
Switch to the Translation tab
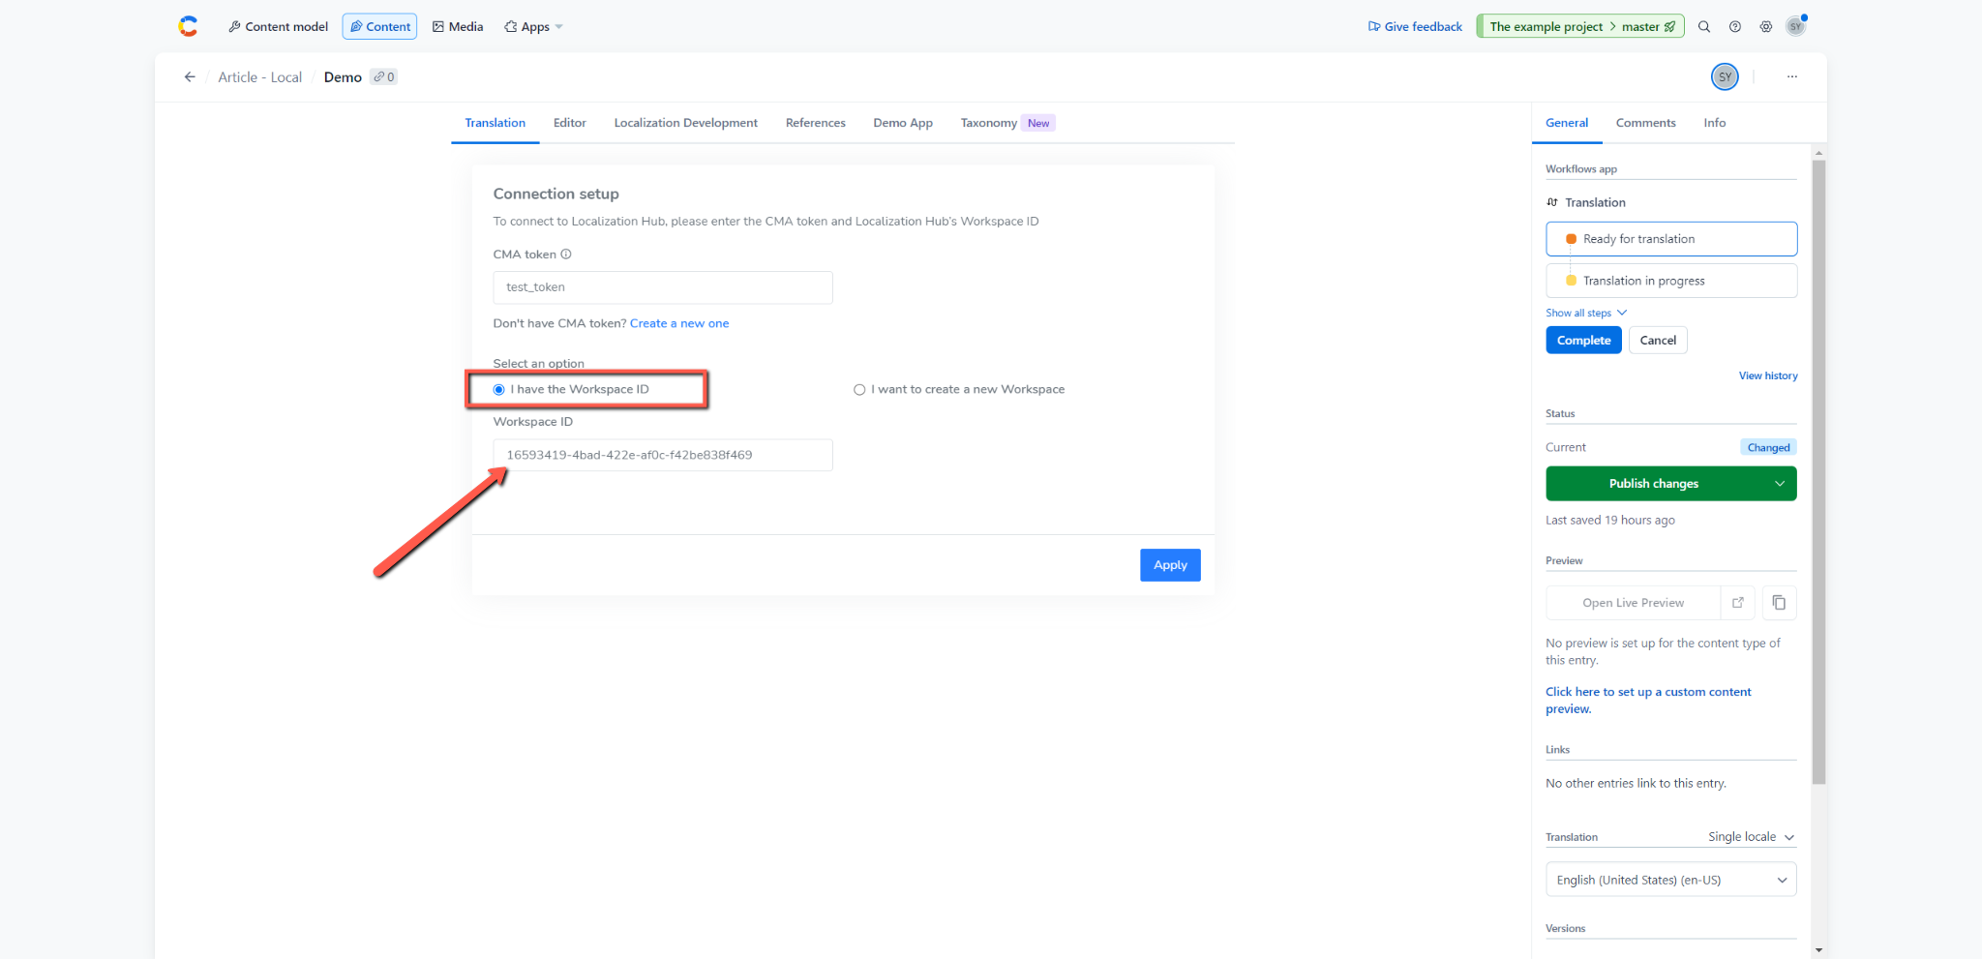tap(495, 123)
